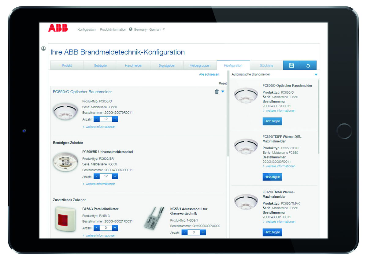This screenshot has height=261, width=367.
Task: Click the configuration panel vertical scrollbar
Action: 228,113
